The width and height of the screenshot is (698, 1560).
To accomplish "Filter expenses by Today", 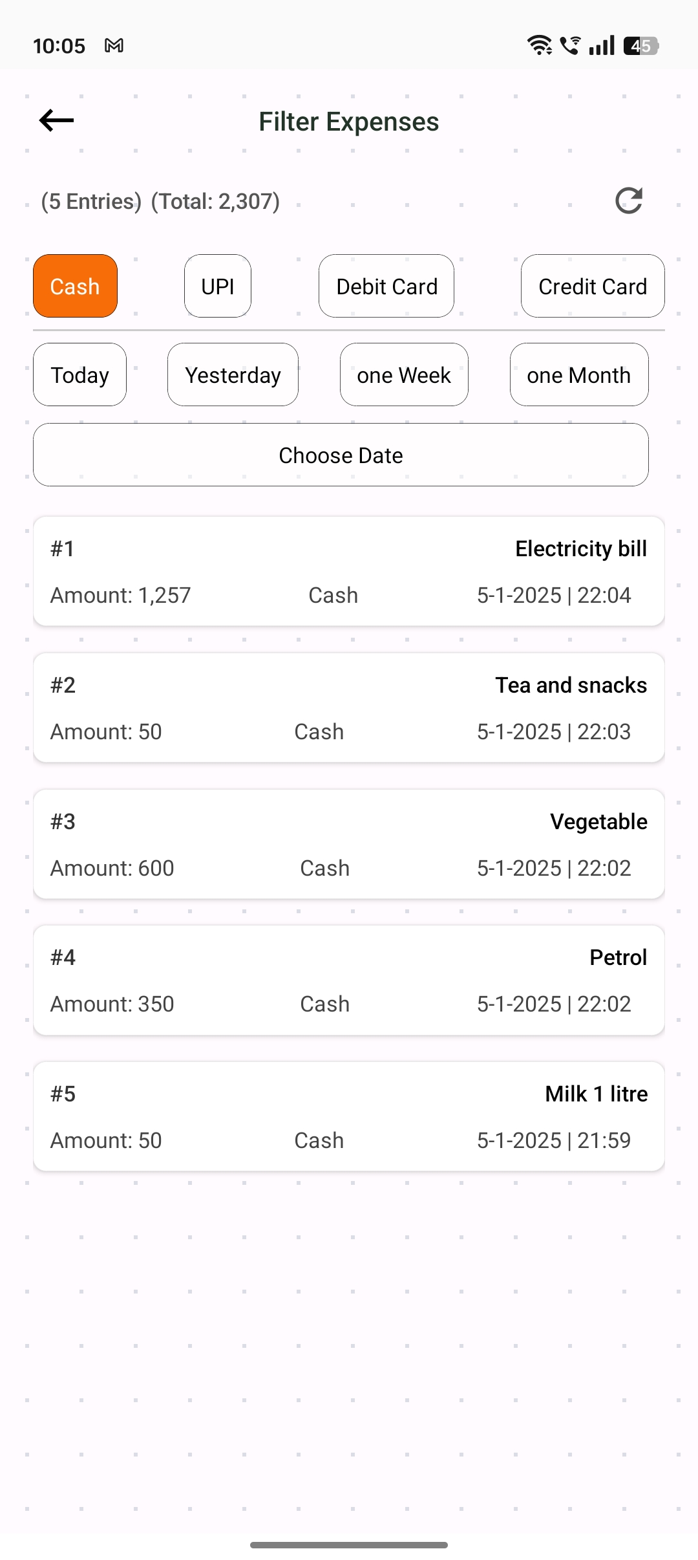I will (80, 374).
